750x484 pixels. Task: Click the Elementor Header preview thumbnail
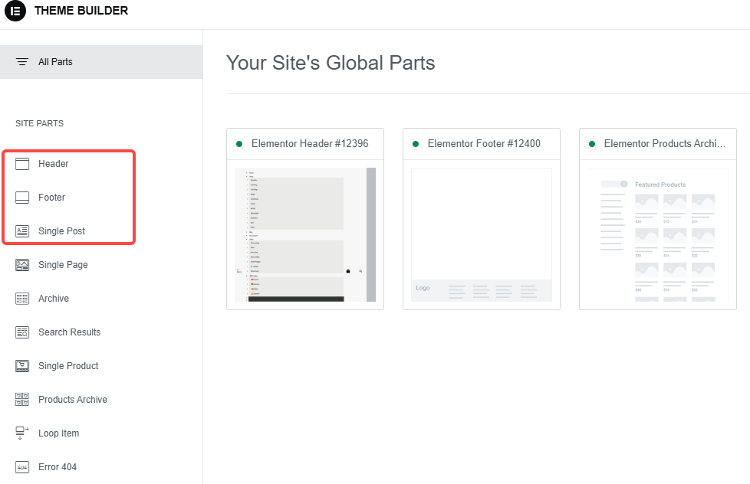tap(305, 234)
